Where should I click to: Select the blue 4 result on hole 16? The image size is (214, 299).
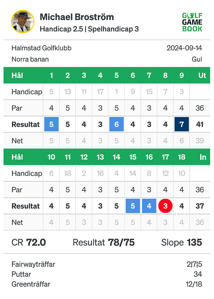149,206
